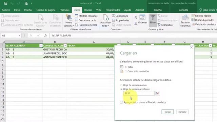The image size is (217, 122).
Task: Click the Cargar button
Action: point(167,112)
